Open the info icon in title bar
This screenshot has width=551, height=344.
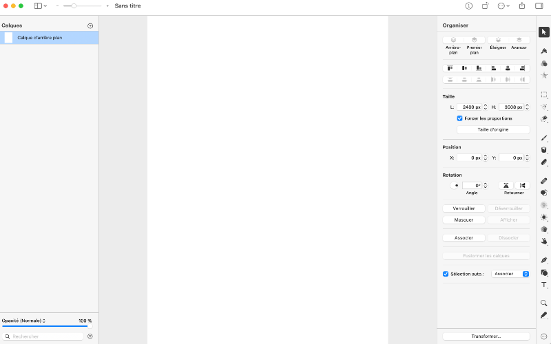click(469, 6)
